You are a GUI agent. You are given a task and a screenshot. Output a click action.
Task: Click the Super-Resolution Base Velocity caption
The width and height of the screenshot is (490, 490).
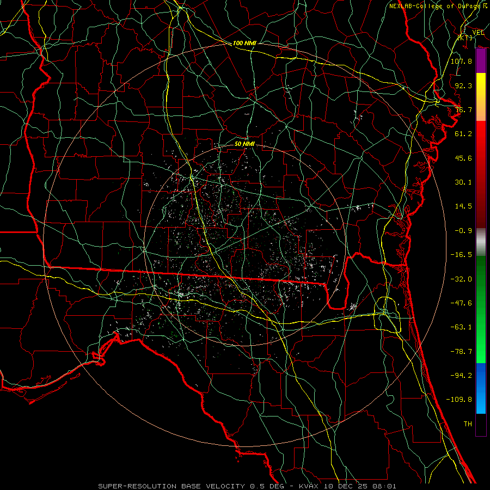[x=247, y=486]
